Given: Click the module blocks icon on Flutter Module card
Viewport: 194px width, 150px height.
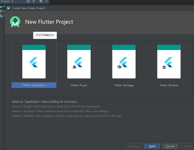Looking at the screenshot, I should point(164,67).
